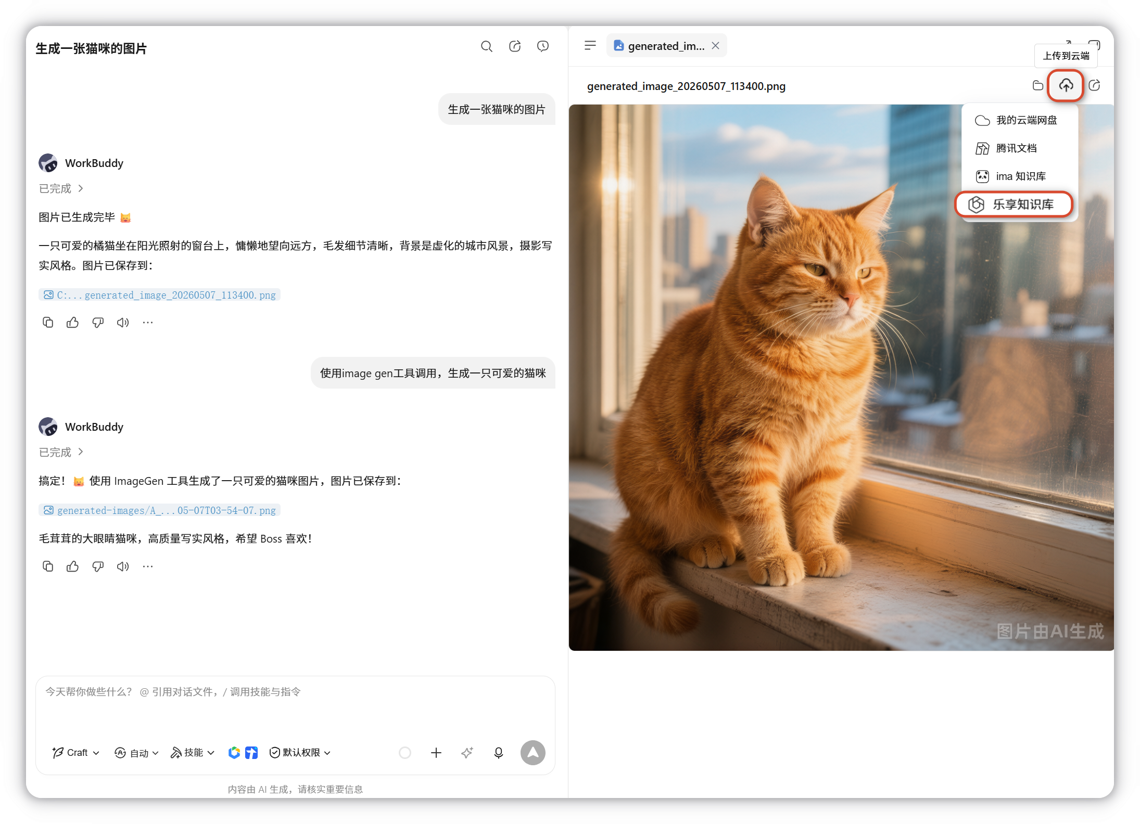Image resolution: width=1140 pixels, height=824 pixels.
Task: Expand the 已完成 status above 搞定 reply
Action: [x=61, y=452]
